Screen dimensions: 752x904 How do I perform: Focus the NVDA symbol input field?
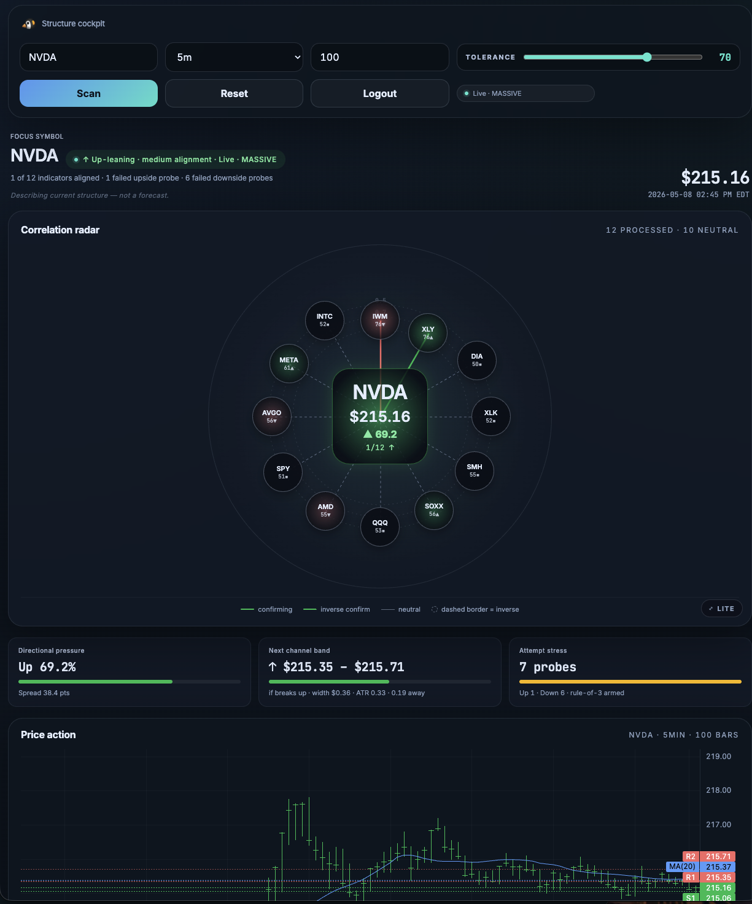click(88, 57)
